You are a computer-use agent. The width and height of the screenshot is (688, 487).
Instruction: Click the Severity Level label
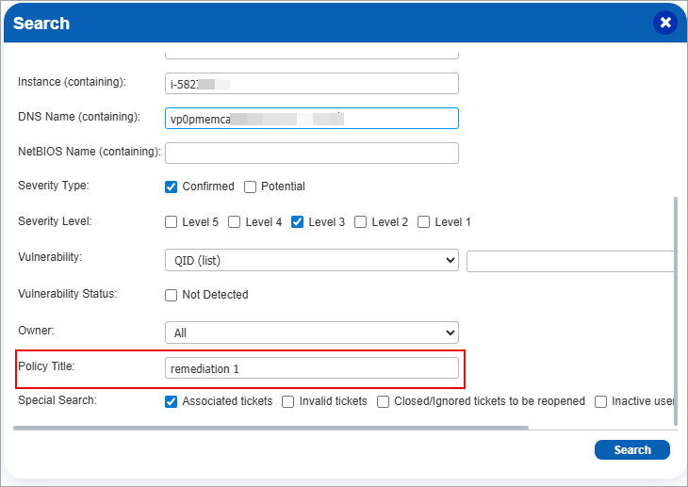pos(55,221)
